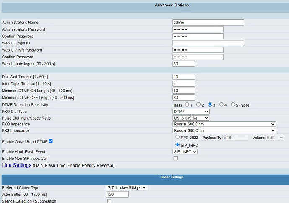This screenshot has height=203, width=289.
Task: Click the Web UI auto logout field
Action: pos(184,64)
